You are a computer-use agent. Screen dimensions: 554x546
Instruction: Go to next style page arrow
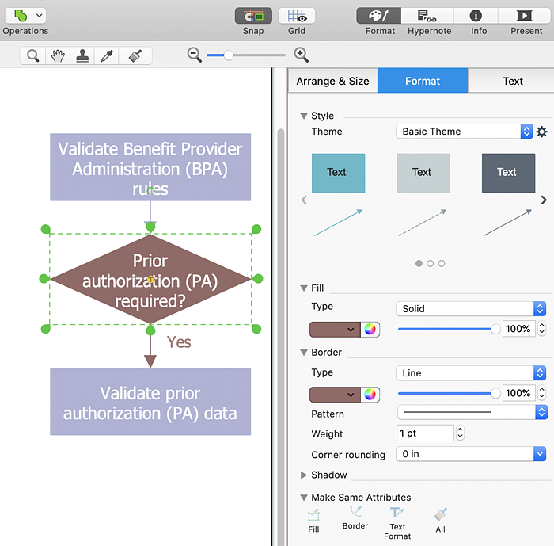tap(544, 200)
